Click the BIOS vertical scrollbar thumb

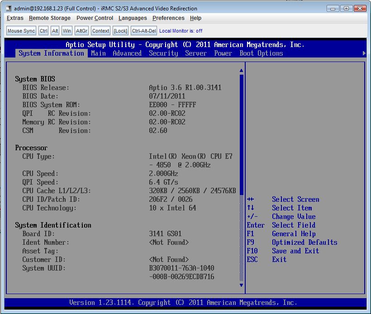(x=241, y=135)
